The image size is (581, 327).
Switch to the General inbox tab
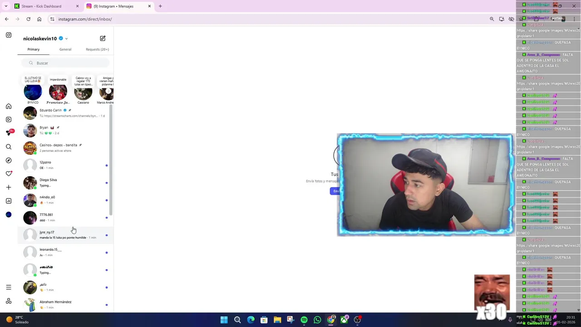coord(65,50)
